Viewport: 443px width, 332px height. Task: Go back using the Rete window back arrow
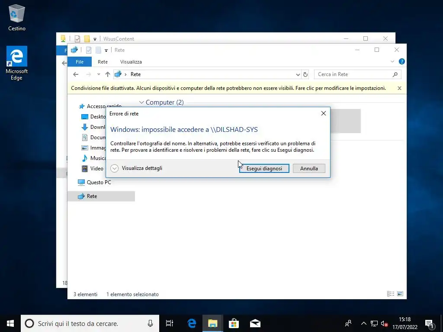tap(75, 74)
